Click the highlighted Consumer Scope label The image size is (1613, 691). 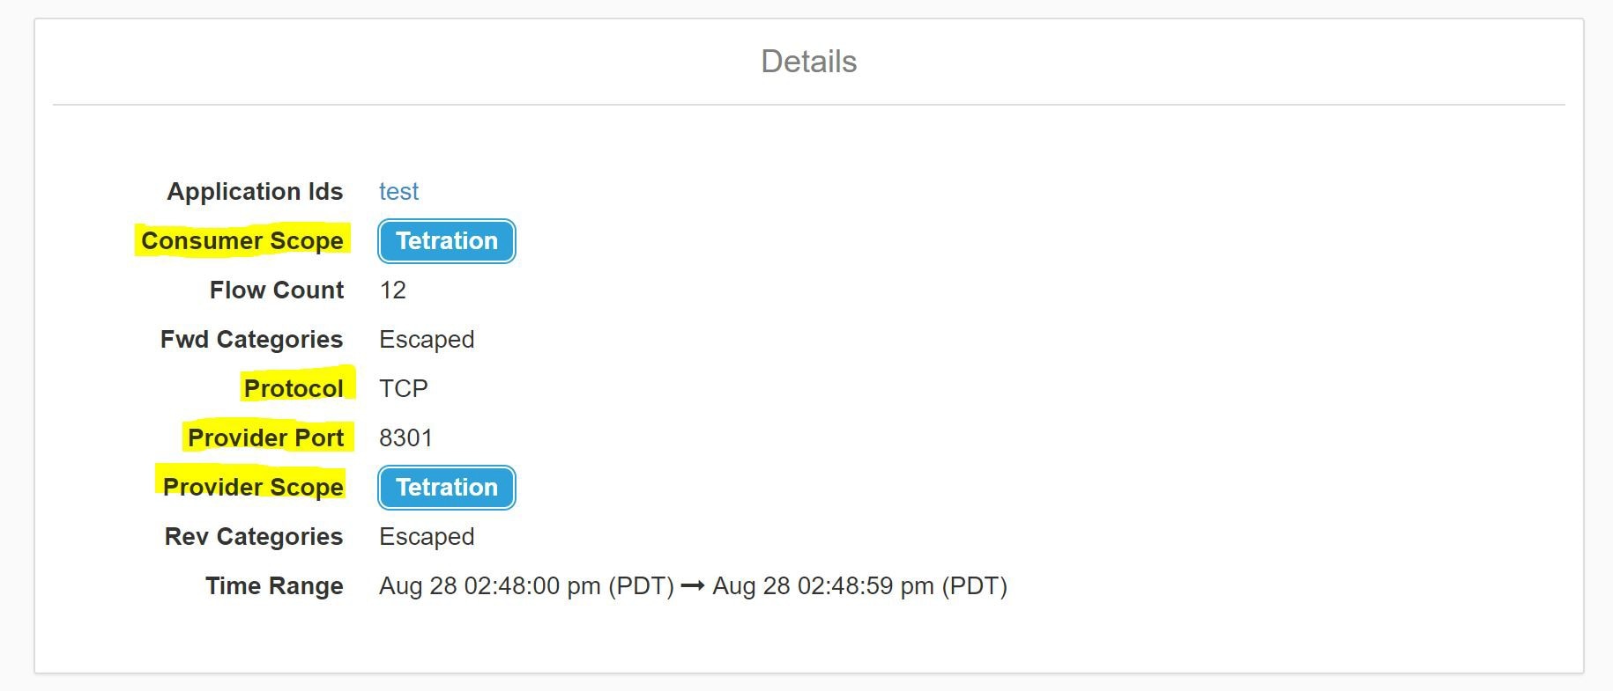point(242,240)
